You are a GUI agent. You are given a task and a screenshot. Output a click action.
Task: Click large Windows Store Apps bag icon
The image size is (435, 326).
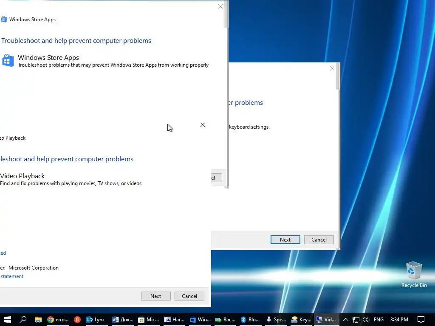pos(8,60)
